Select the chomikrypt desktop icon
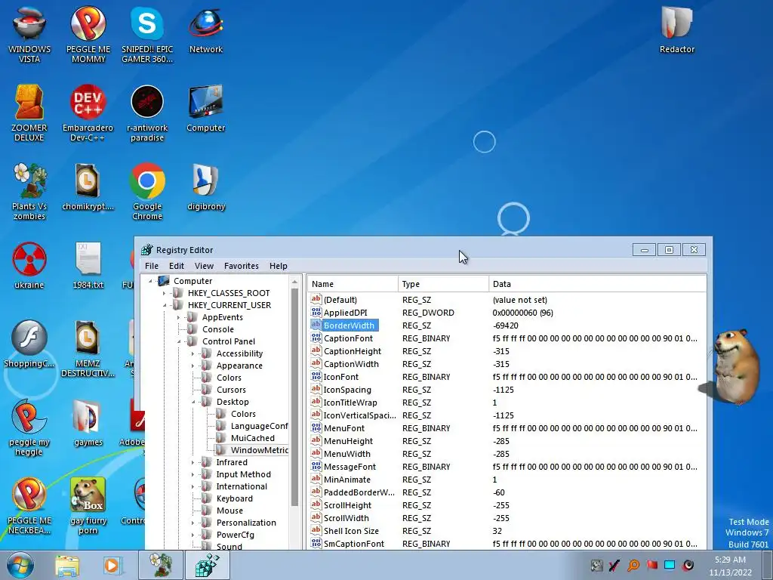Screen dimensions: 773x580 click(x=88, y=187)
